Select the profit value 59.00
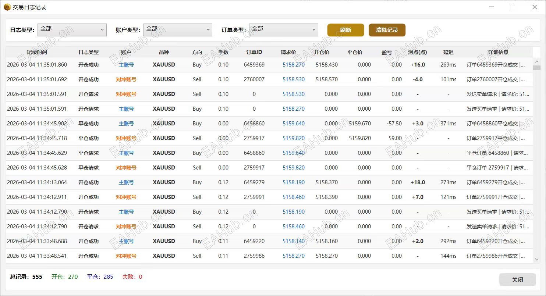This screenshot has width=546, height=296. pyautogui.click(x=395, y=138)
